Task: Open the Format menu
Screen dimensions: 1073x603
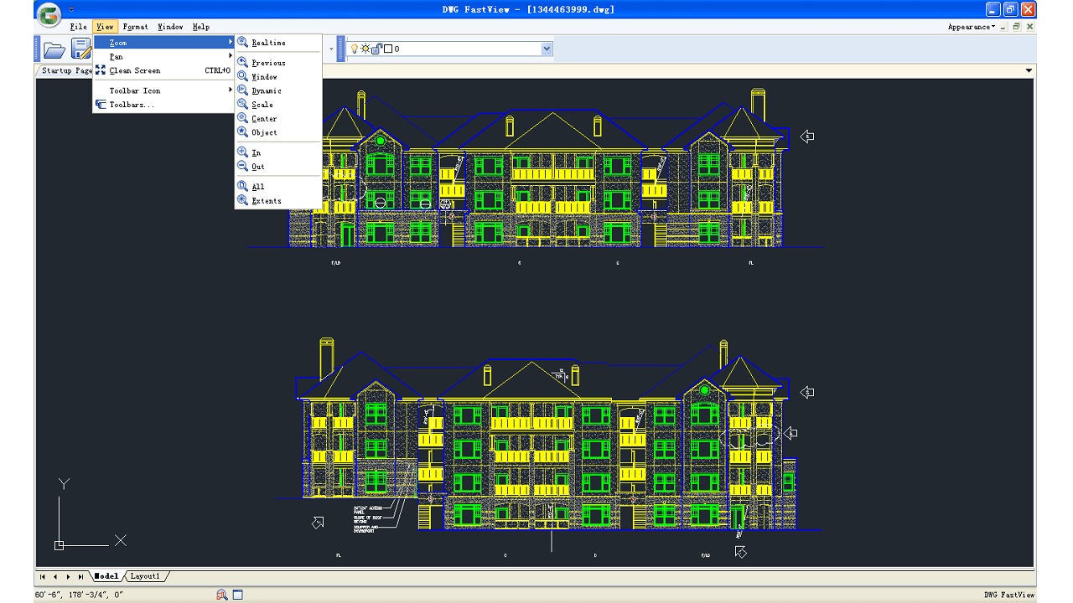Action: click(x=134, y=26)
